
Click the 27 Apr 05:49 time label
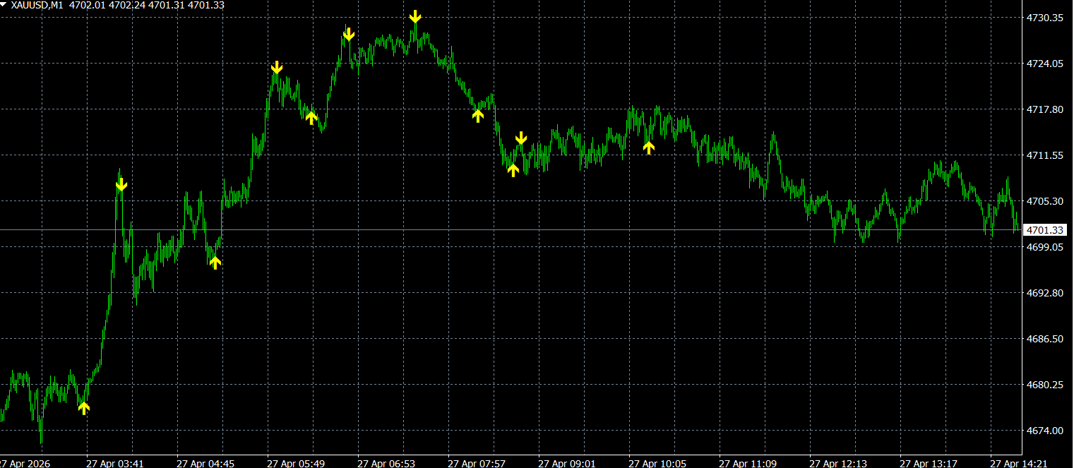click(296, 464)
